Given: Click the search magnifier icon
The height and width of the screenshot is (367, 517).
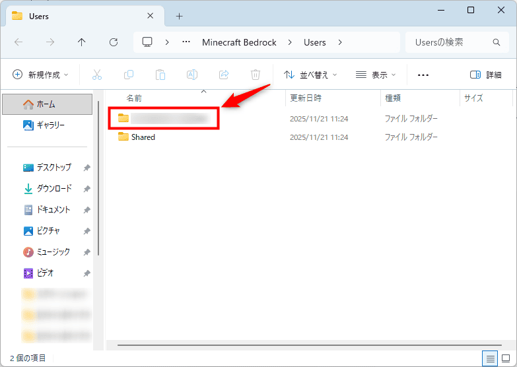Looking at the screenshot, I should pos(497,42).
